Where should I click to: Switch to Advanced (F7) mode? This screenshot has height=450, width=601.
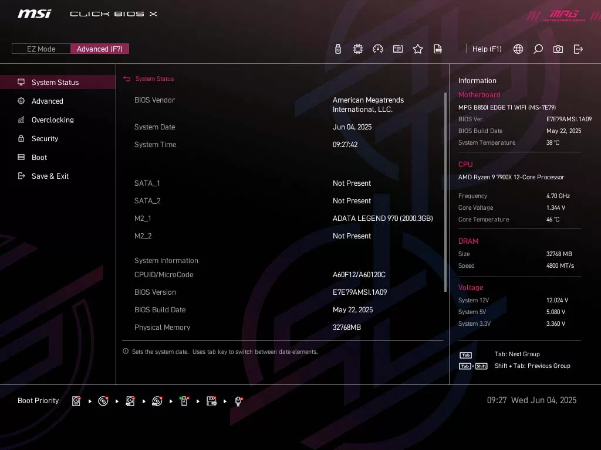tap(100, 49)
